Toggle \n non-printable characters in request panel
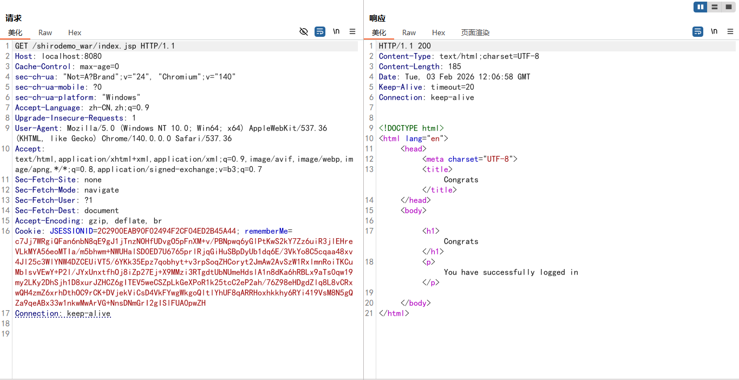Screen dimensions: 739x380 pos(336,31)
